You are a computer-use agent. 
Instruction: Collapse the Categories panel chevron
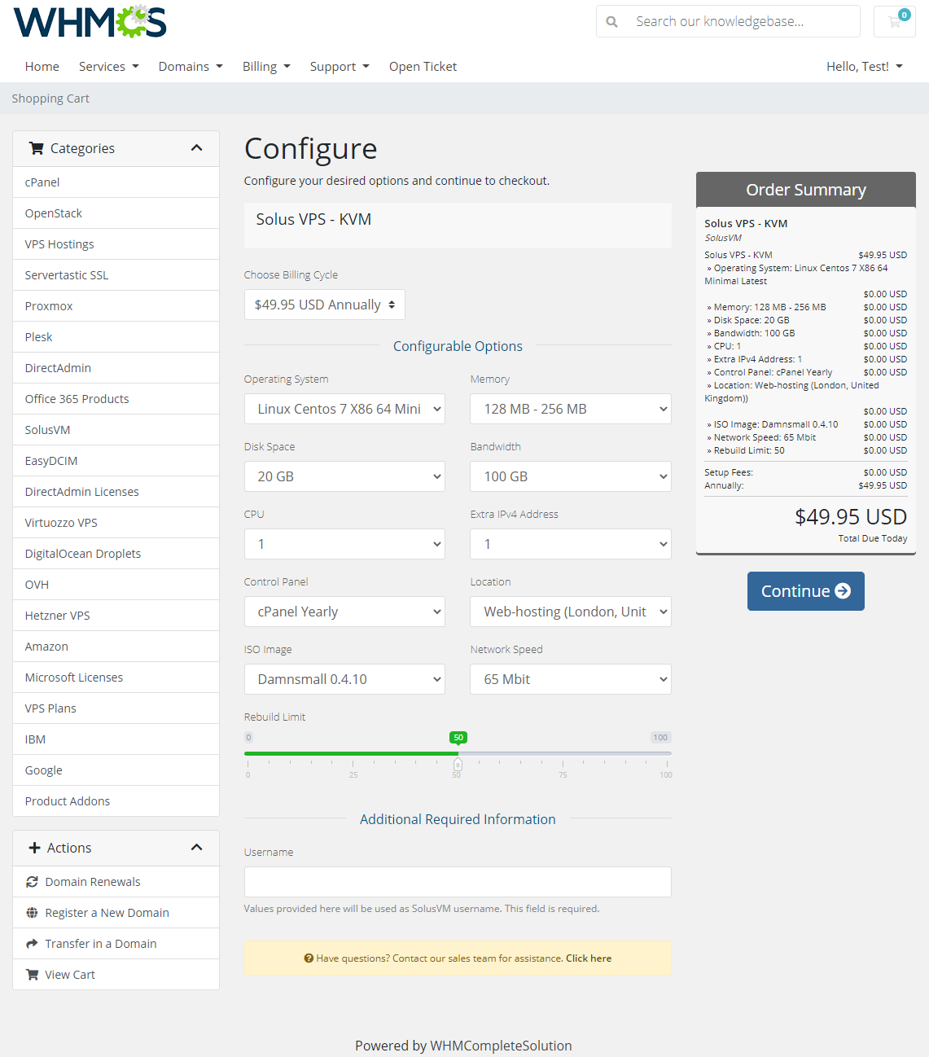(196, 147)
